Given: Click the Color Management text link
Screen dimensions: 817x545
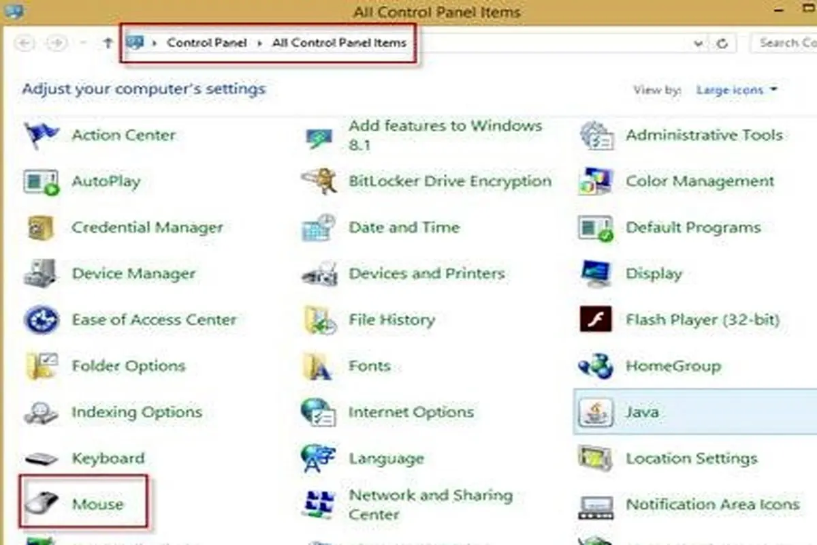Looking at the screenshot, I should tap(701, 182).
